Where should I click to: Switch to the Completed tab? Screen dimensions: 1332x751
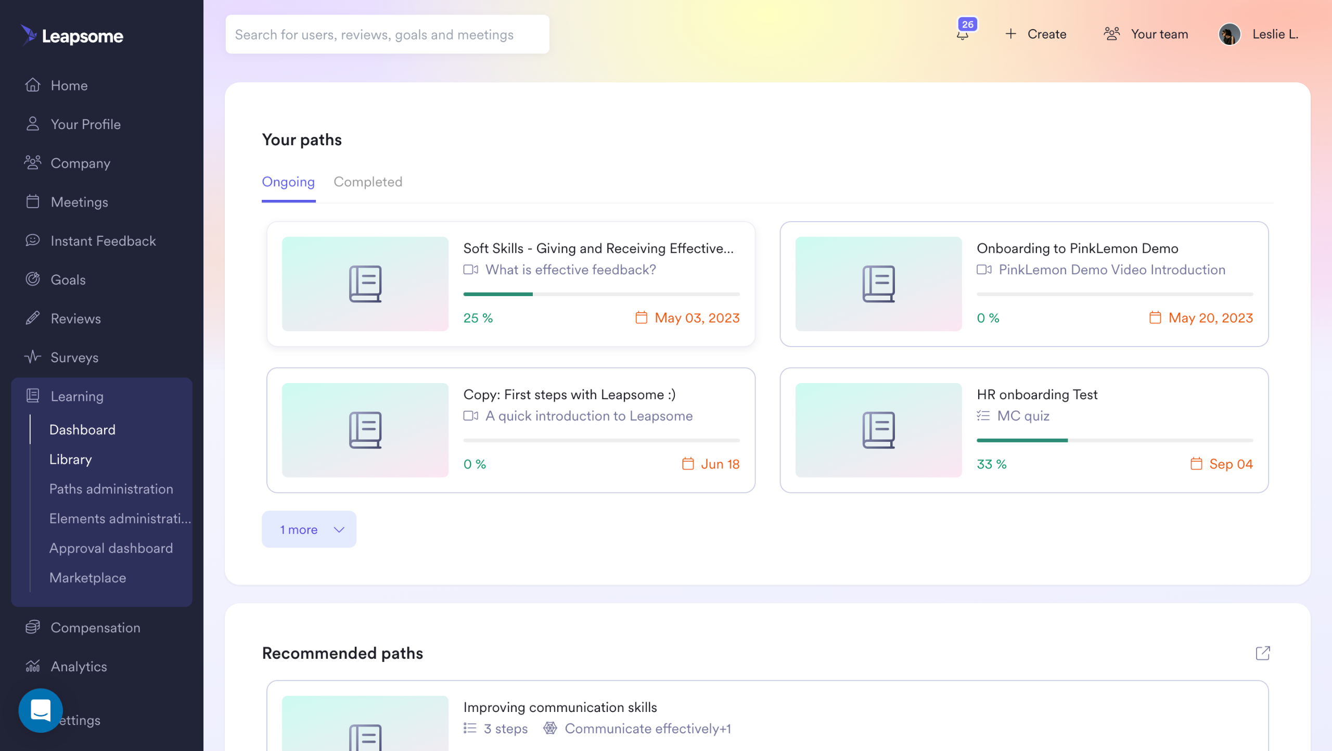(368, 182)
